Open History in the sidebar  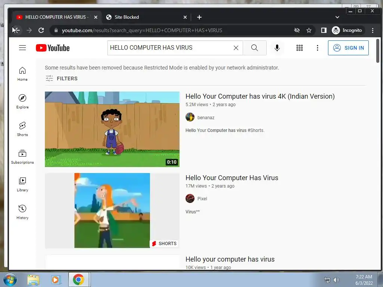point(22,212)
